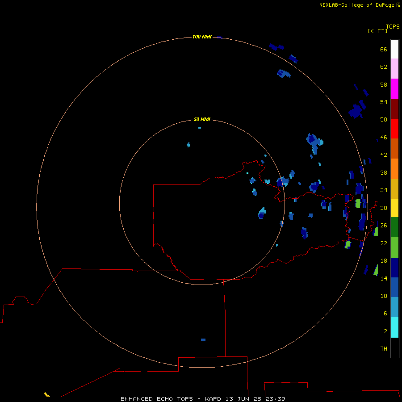This screenshot has height=402, width=402.
Task: Click the "42" scale label
Action: pyautogui.click(x=384, y=155)
